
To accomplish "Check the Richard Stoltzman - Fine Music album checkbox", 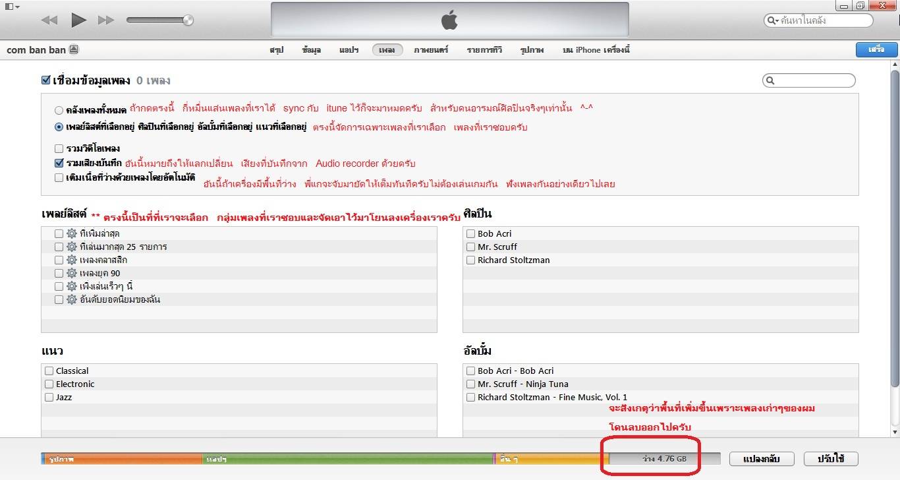I will (x=470, y=397).
